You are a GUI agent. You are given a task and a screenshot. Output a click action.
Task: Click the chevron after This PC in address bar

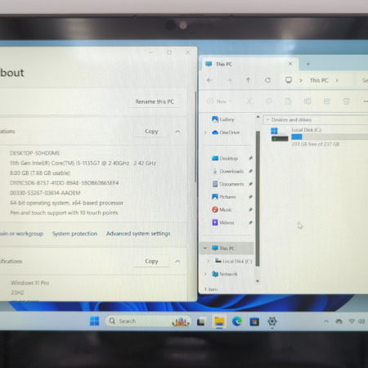[337, 80]
